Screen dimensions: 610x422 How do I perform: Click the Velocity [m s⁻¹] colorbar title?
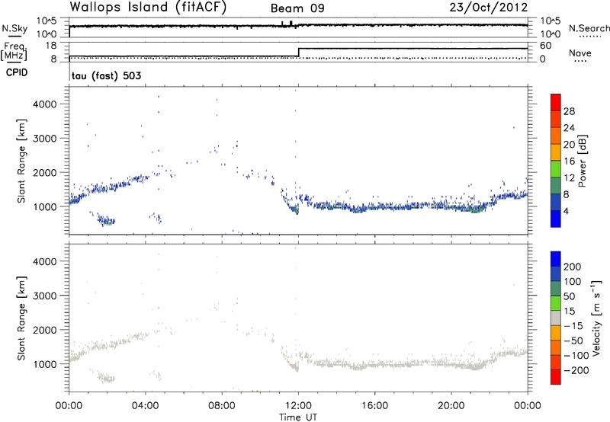596,318
